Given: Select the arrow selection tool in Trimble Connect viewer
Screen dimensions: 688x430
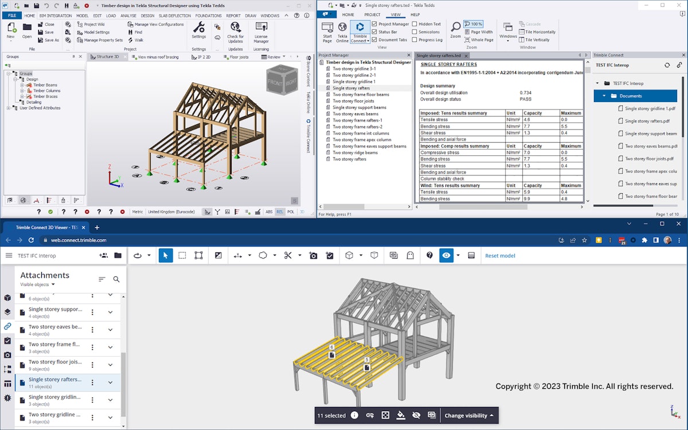Looking at the screenshot, I should (x=166, y=255).
